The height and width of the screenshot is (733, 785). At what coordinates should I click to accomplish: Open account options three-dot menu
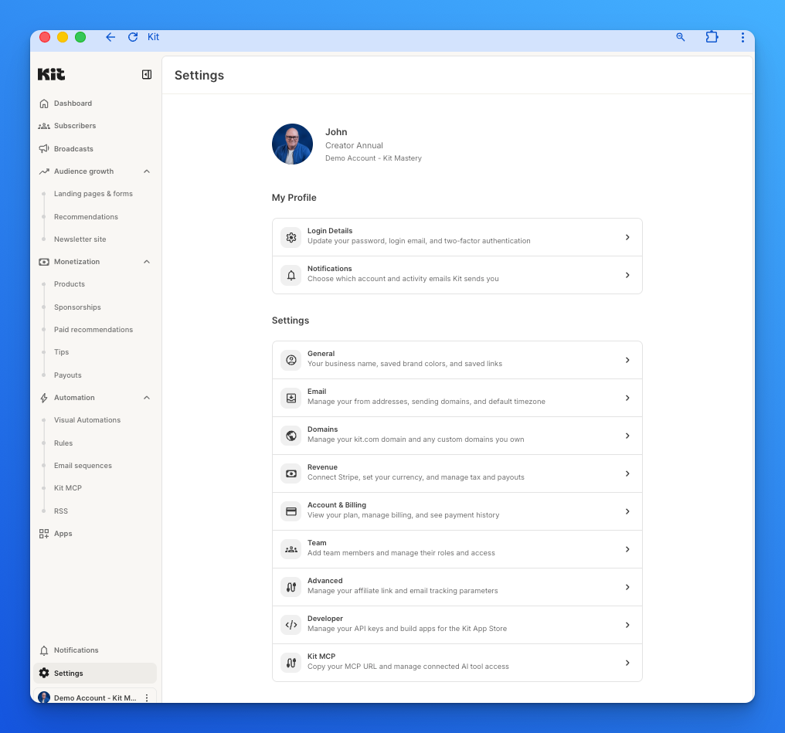147,698
